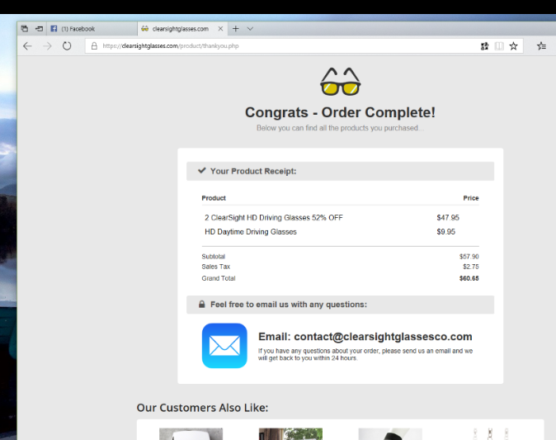Go back to the previous page
Viewport: 556px width, 440px height.
(x=27, y=45)
